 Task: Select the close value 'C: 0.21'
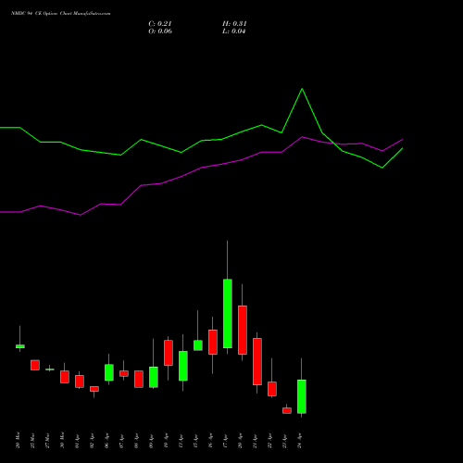point(160,24)
